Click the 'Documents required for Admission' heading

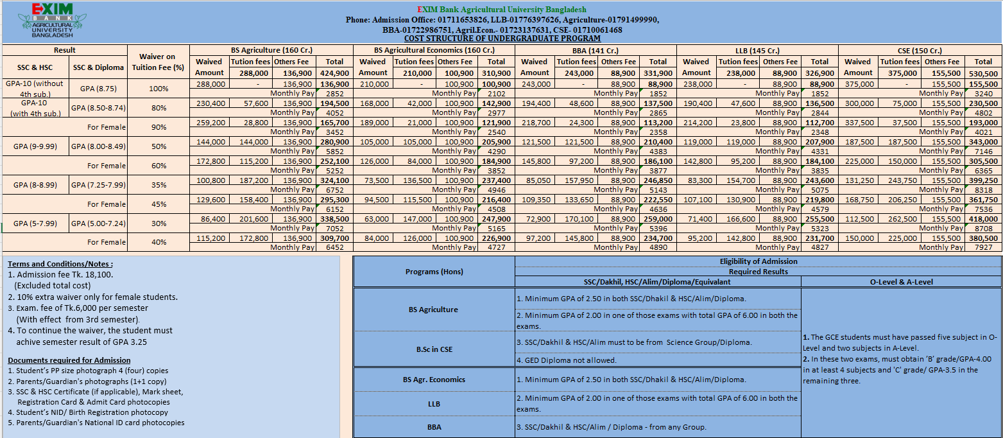[69, 360]
